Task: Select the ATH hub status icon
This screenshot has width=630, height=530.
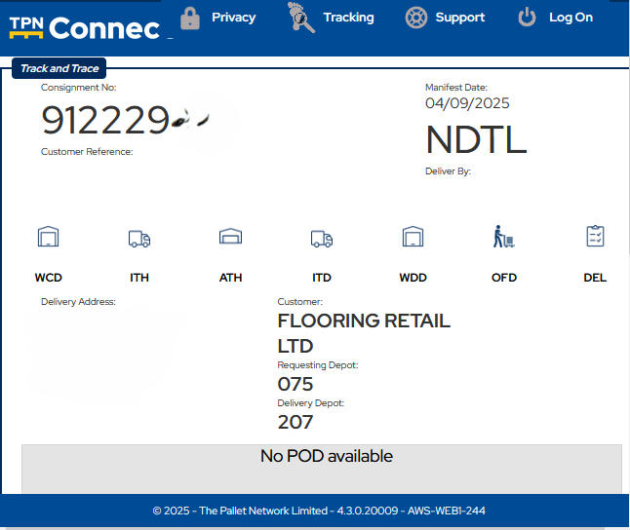Action: [230, 237]
